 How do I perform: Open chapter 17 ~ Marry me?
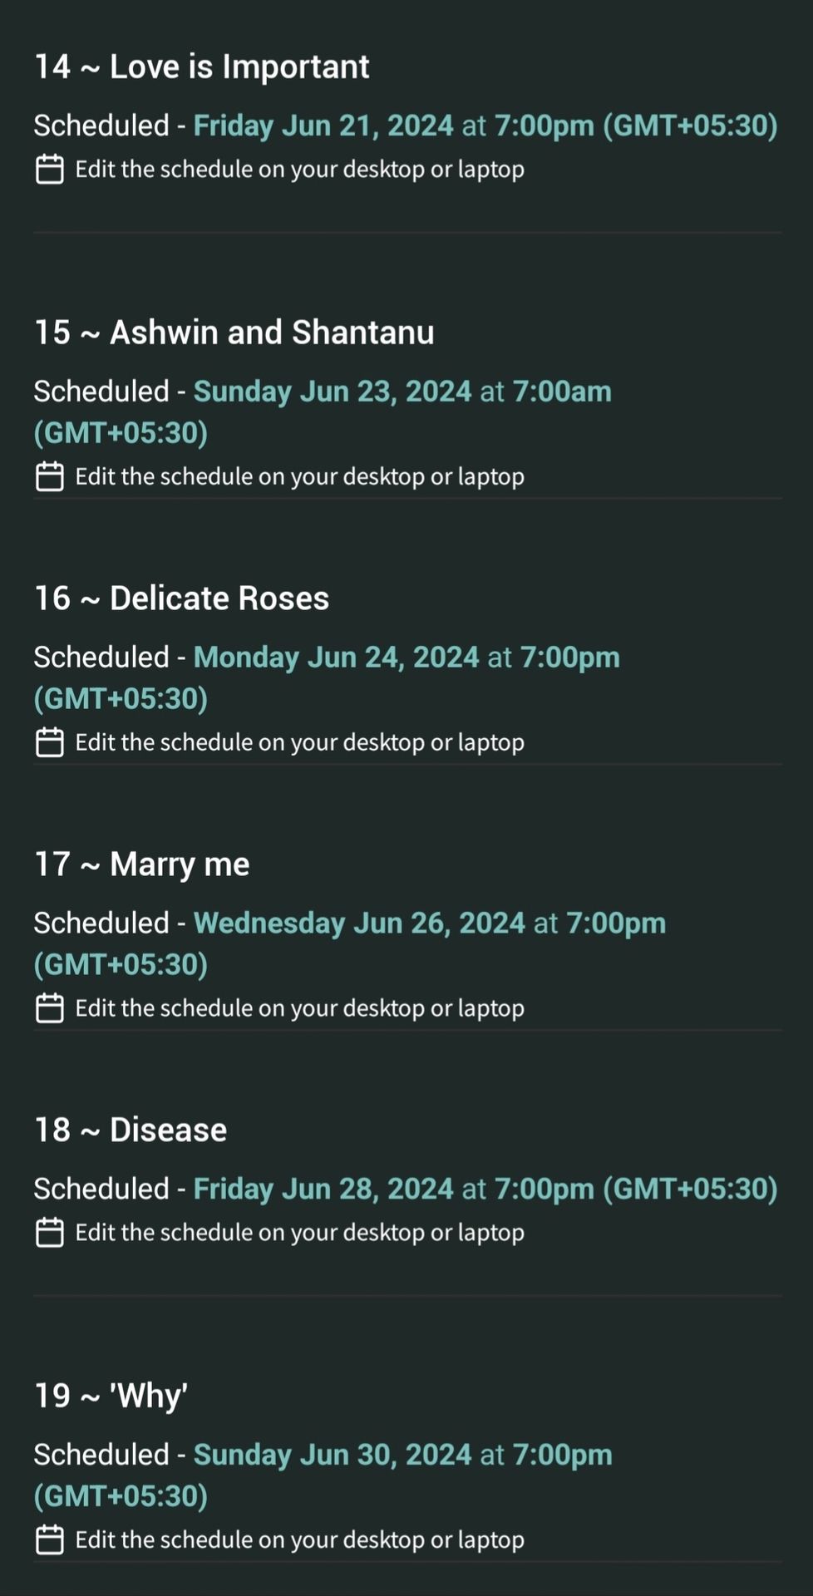[142, 864]
